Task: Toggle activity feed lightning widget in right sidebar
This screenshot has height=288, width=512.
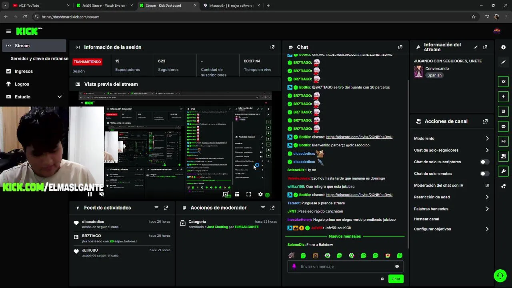Action: pos(504,96)
